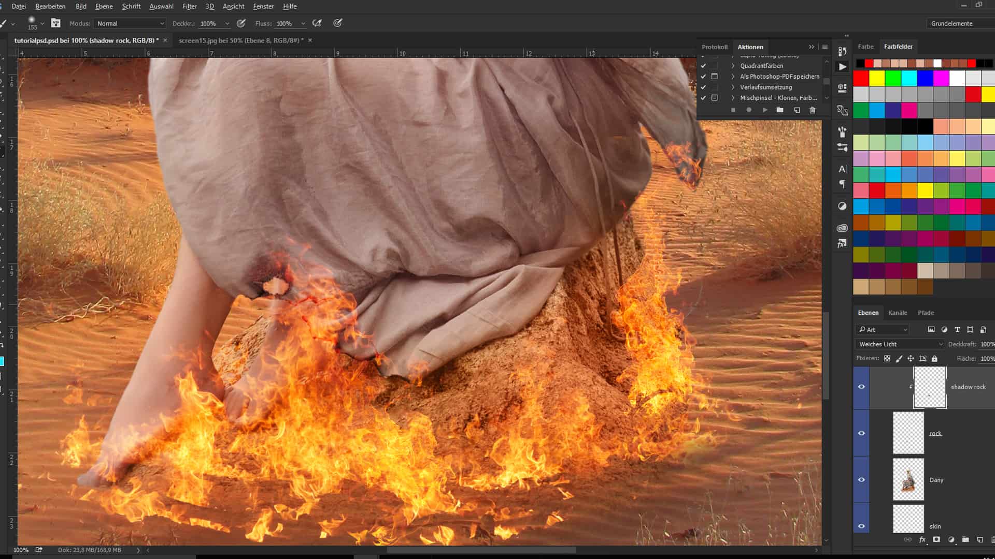Create a new action set folder

click(x=780, y=110)
